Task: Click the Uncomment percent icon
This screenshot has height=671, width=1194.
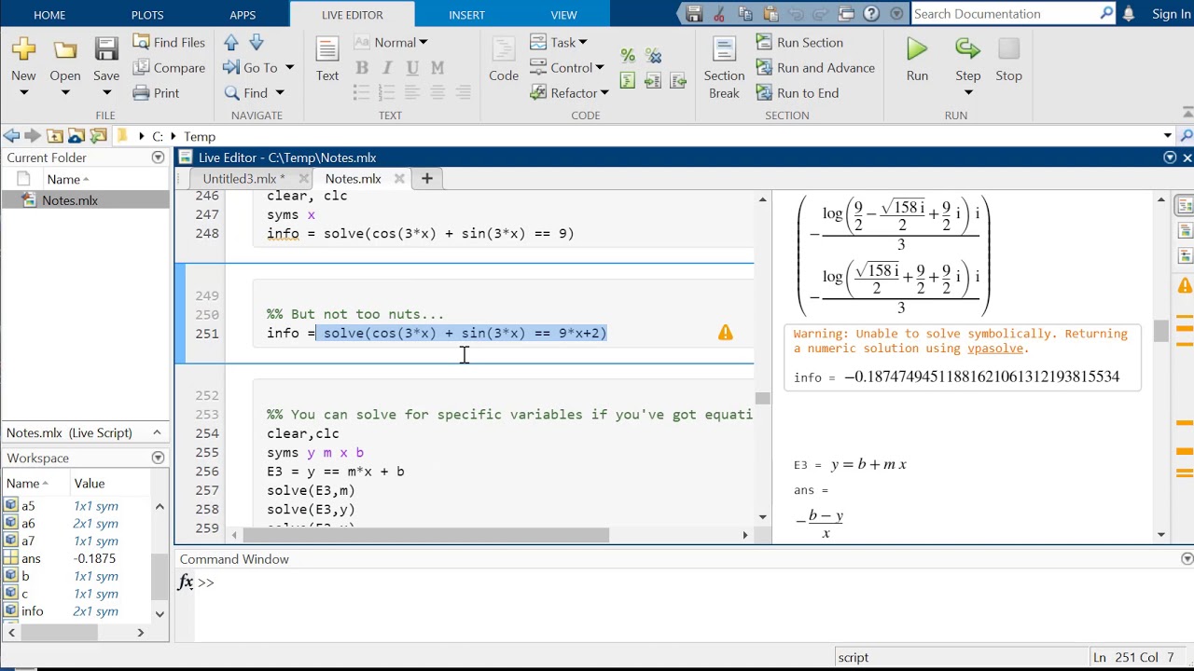Action: pyautogui.click(x=654, y=56)
